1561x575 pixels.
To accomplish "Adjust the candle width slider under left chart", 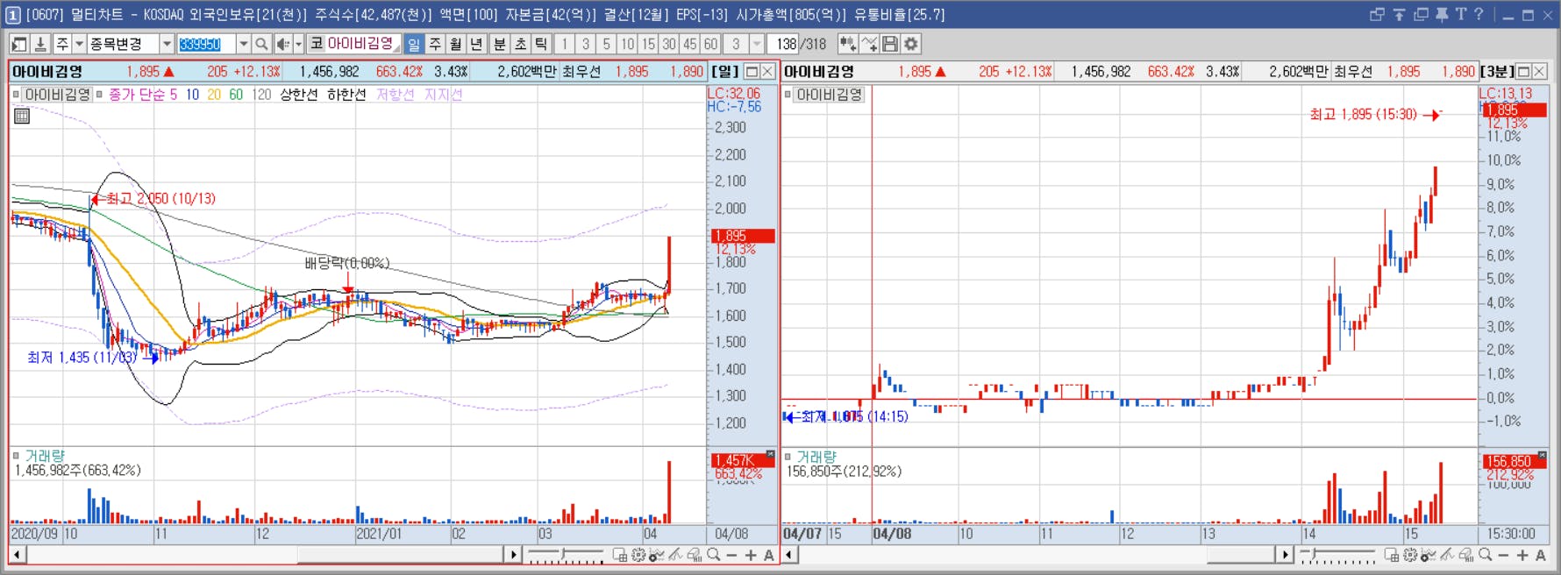I will (x=564, y=555).
